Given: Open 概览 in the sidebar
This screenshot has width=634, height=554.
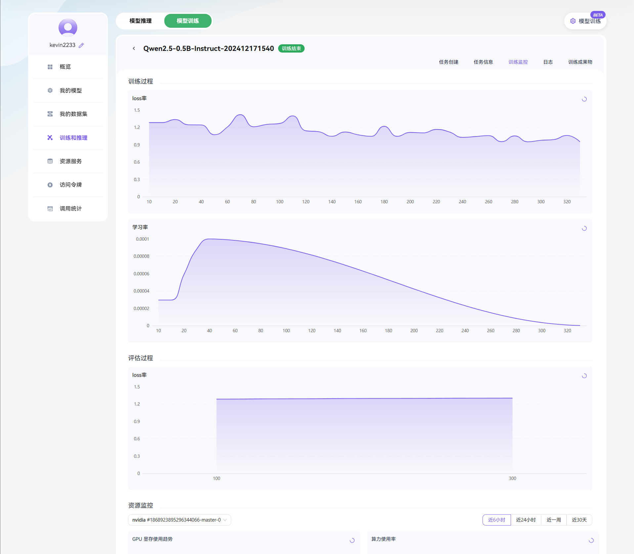Looking at the screenshot, I should (68, 67).
